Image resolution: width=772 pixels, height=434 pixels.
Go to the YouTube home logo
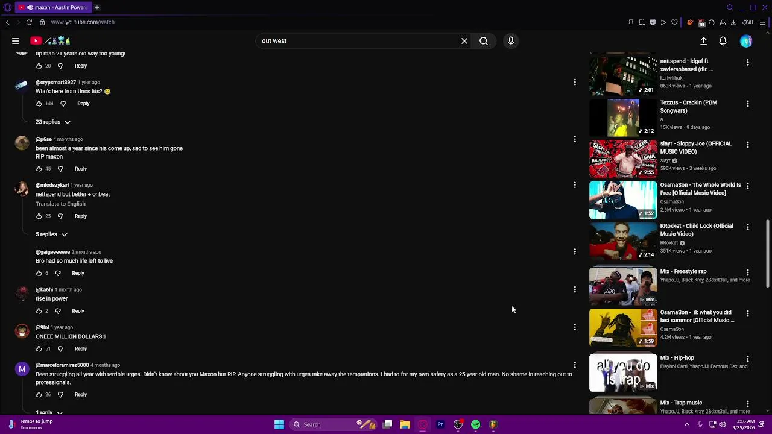coord(51,41)
